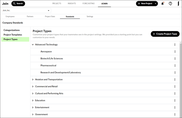Viewport: 182px width, 118px height.
Task: Switch to the Partners sub-tab
Action: coord(30,17)
